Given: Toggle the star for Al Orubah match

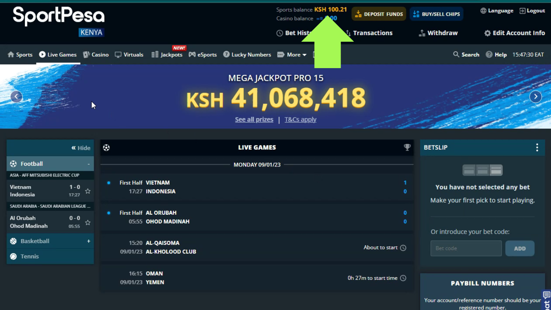Looking at the screenshot, I should [x=88, y=222].
